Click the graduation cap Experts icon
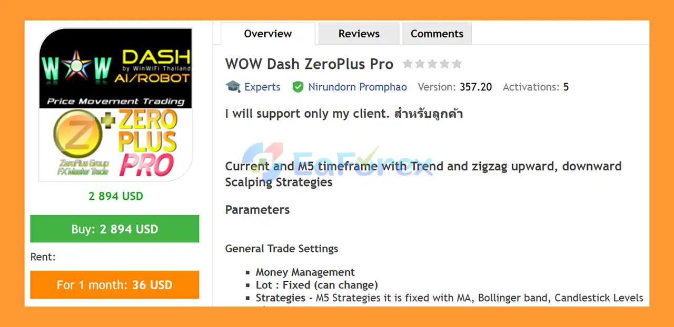Screen dimensions: 674x327 tap(233, 87)
